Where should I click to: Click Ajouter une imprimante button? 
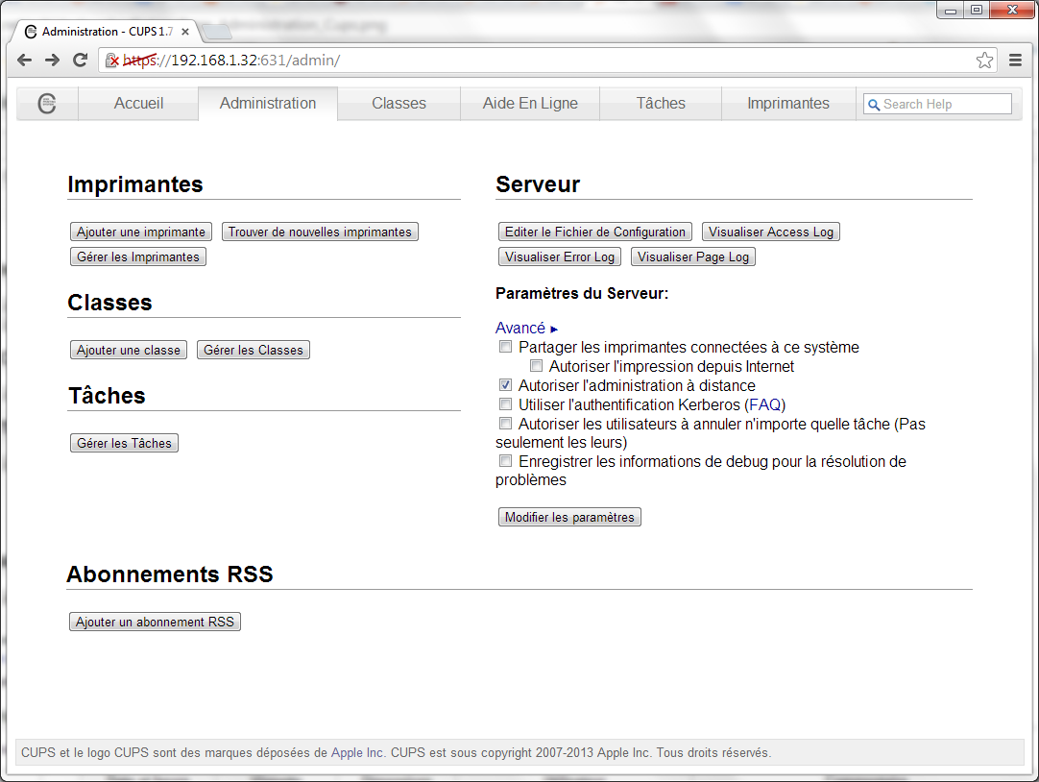pos(141,232)
